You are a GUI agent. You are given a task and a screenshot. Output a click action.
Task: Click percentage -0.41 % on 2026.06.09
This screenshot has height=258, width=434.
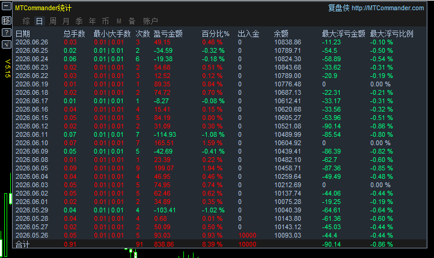tap(213, 151)
